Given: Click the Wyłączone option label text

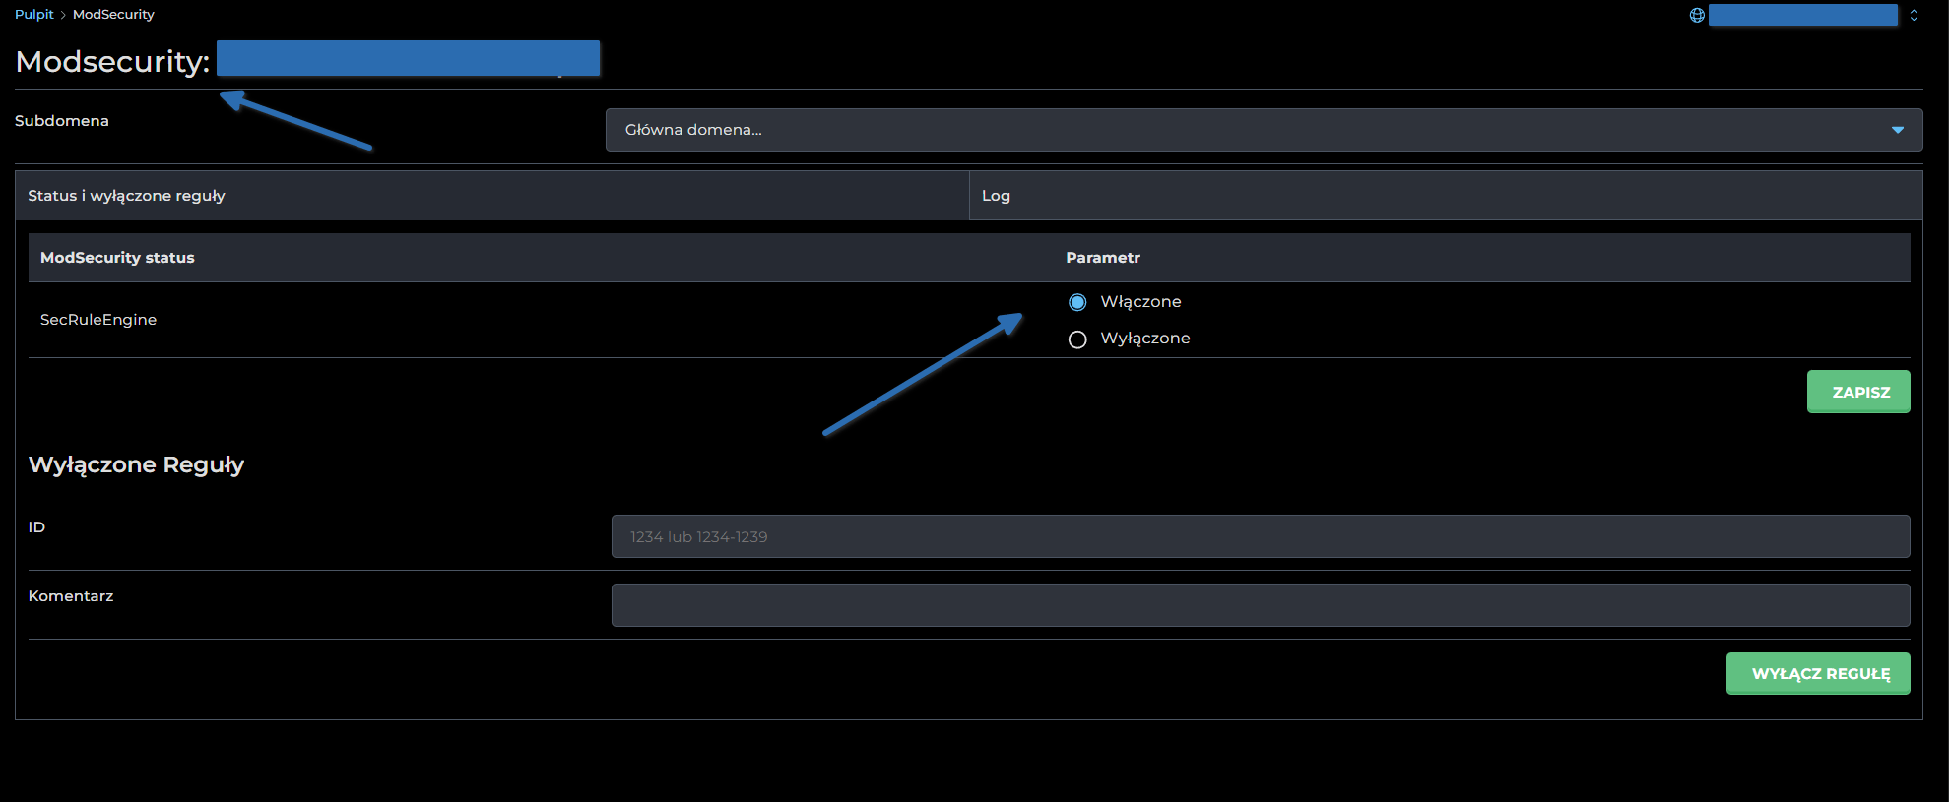Looking at the screenshot, I should (x=1144, y=339).
